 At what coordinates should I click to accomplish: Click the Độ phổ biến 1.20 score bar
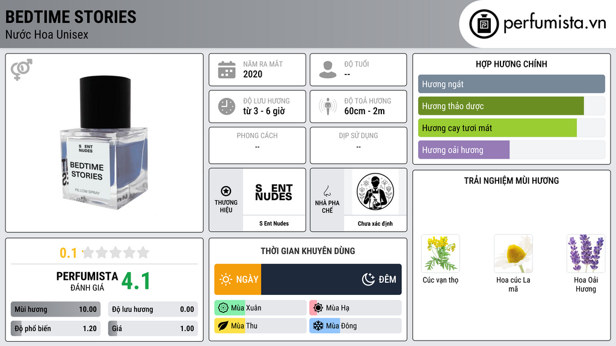click(56, 329)
